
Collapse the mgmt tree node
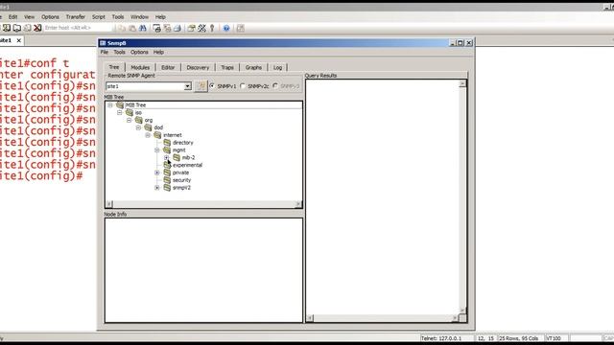click(157, 149)
